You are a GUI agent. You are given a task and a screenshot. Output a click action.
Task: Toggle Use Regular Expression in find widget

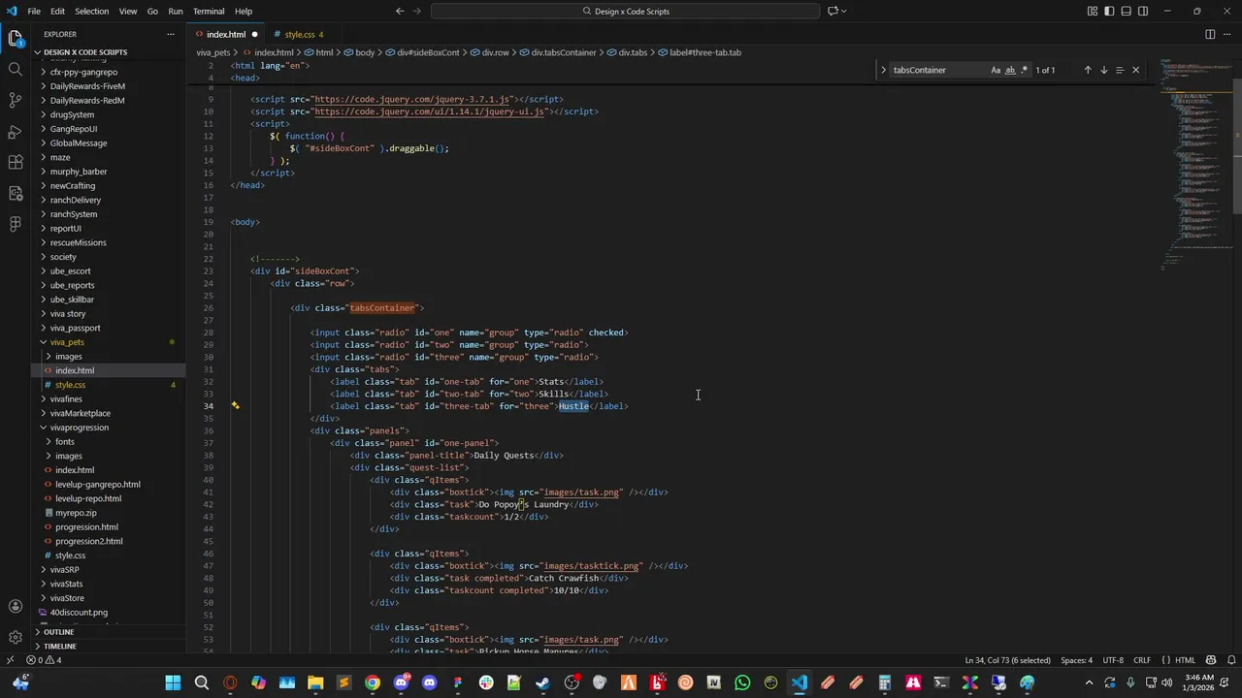point(1025,70)
